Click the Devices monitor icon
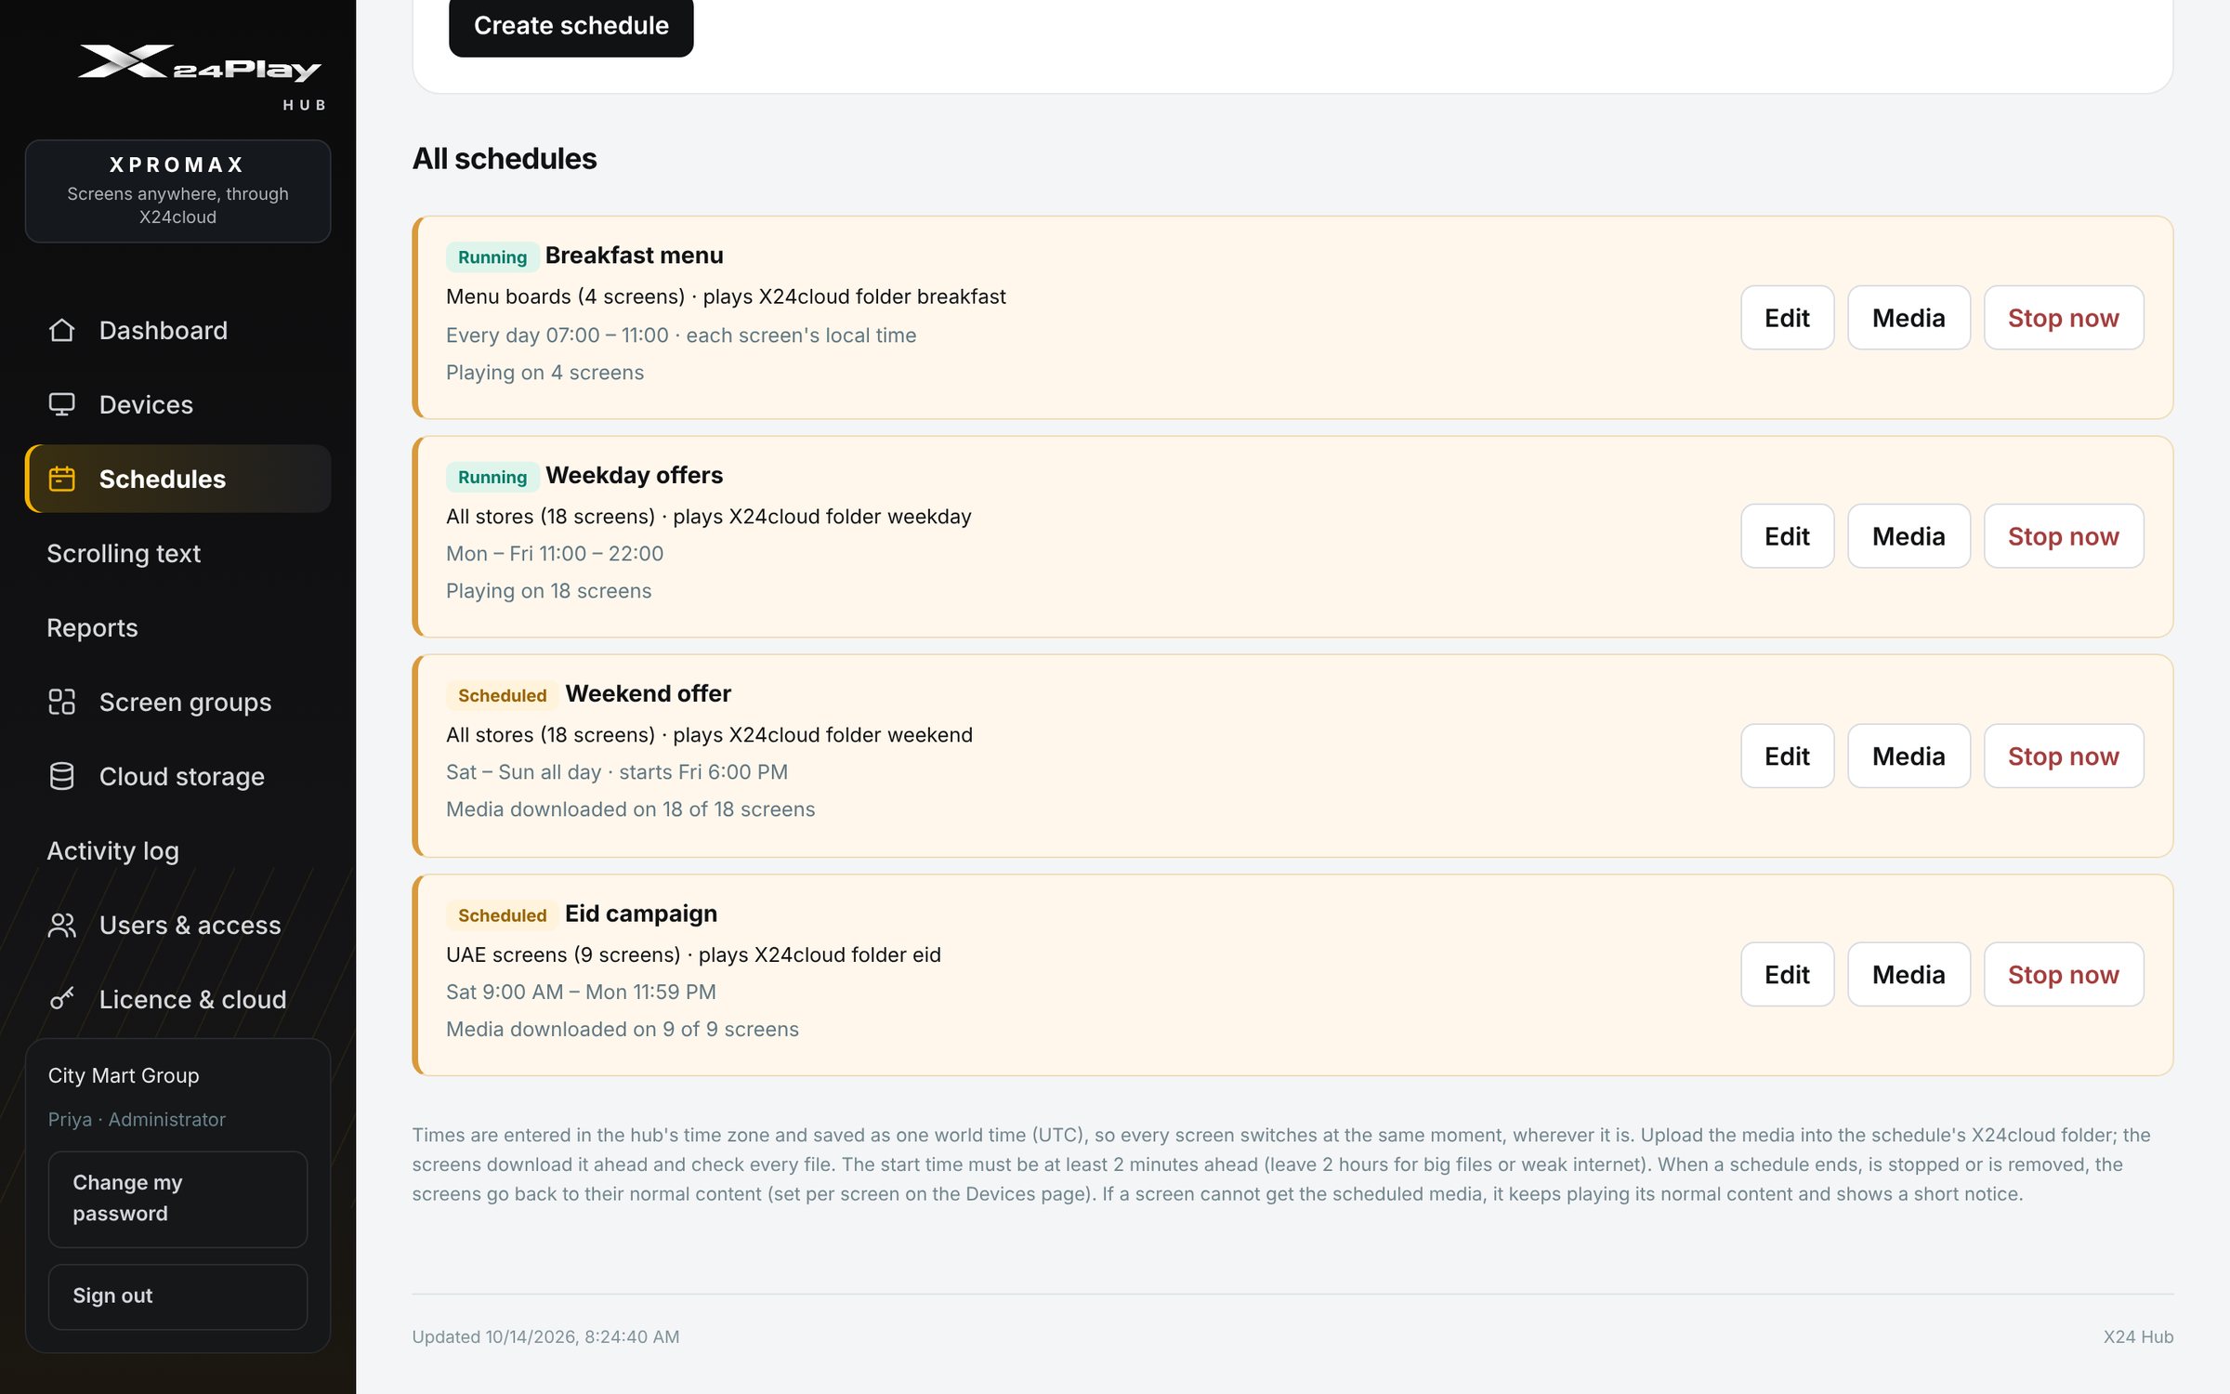 pyautogui.click(x=61, y=404)
